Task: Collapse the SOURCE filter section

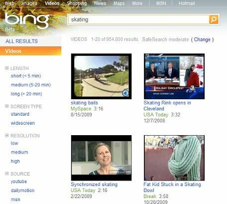Action: tap(7, 174)
